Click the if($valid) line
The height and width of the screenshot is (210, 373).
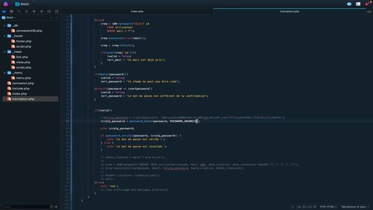[x=103, y=110]
